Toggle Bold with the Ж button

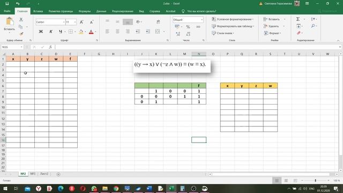coord(41,32)
